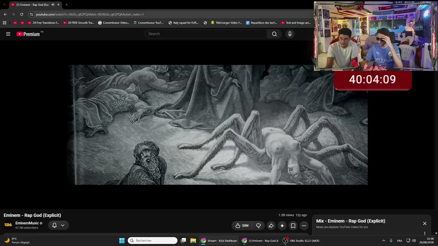Focus the YouTube search field

[206, 34]
